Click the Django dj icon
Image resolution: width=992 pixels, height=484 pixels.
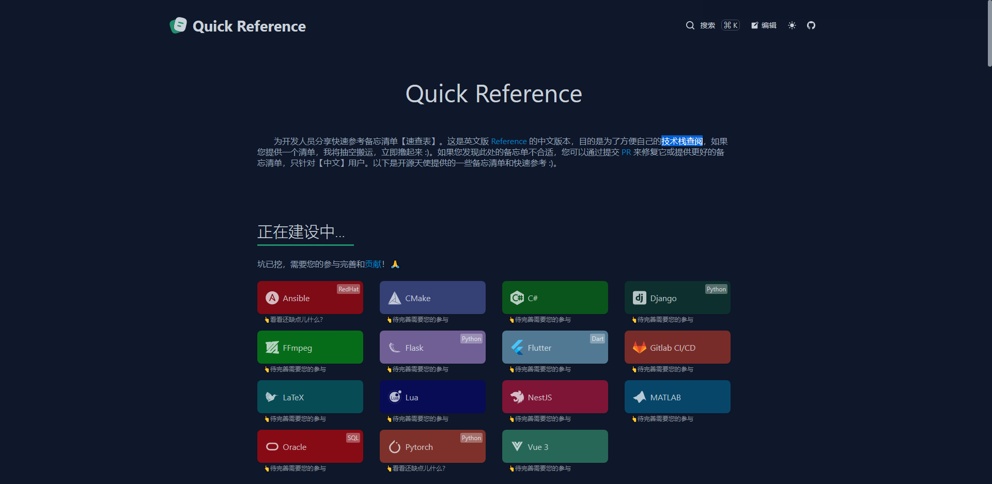click(640, 298)
